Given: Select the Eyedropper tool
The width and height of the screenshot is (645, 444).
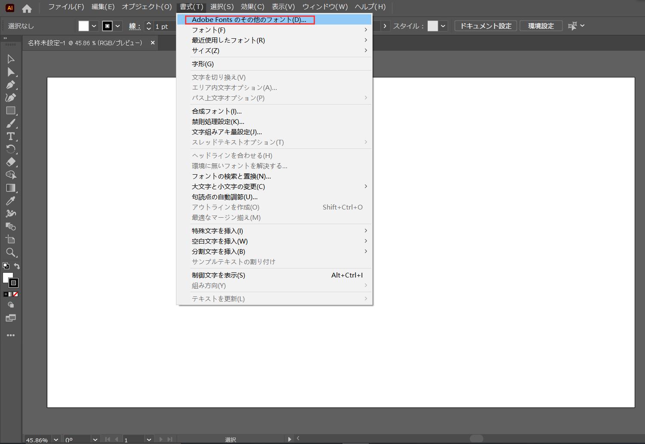Looking at the screenshot, I should coord(11,201).
